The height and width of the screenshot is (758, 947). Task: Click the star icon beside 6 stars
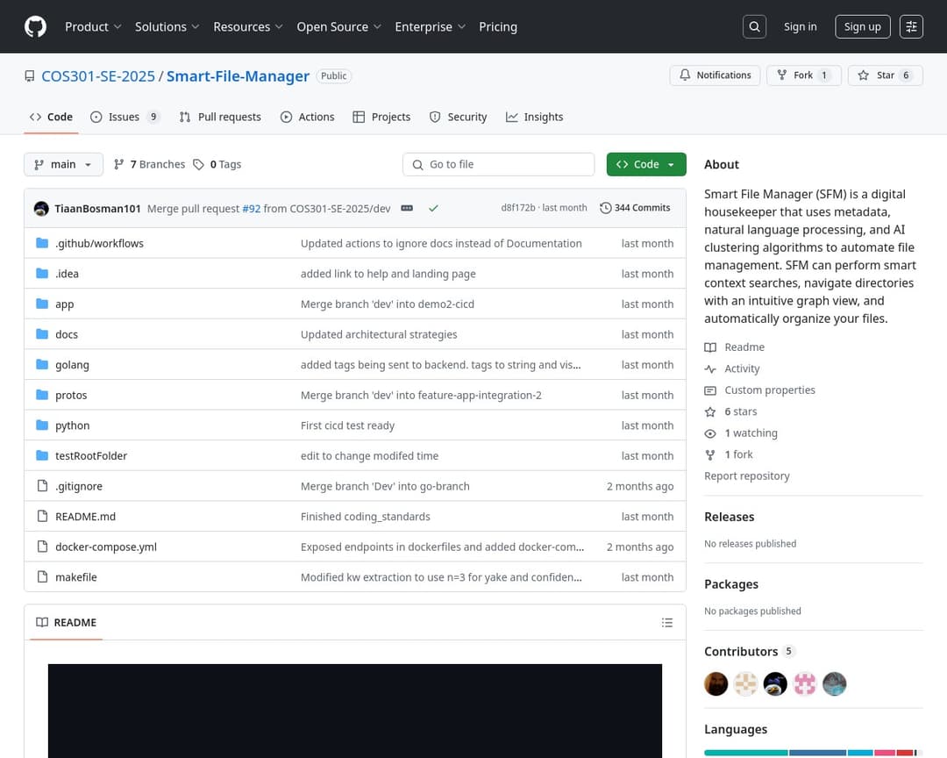[710, 411]
